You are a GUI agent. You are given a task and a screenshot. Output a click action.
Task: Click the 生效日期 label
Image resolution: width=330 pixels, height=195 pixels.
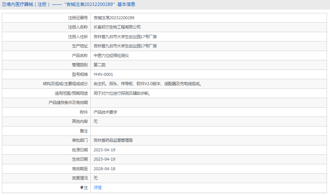[80, 159]
